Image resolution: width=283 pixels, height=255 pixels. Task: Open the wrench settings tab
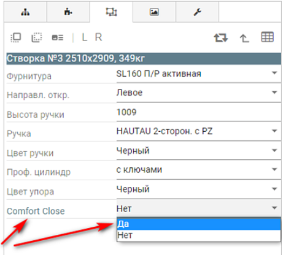point(197,12)
